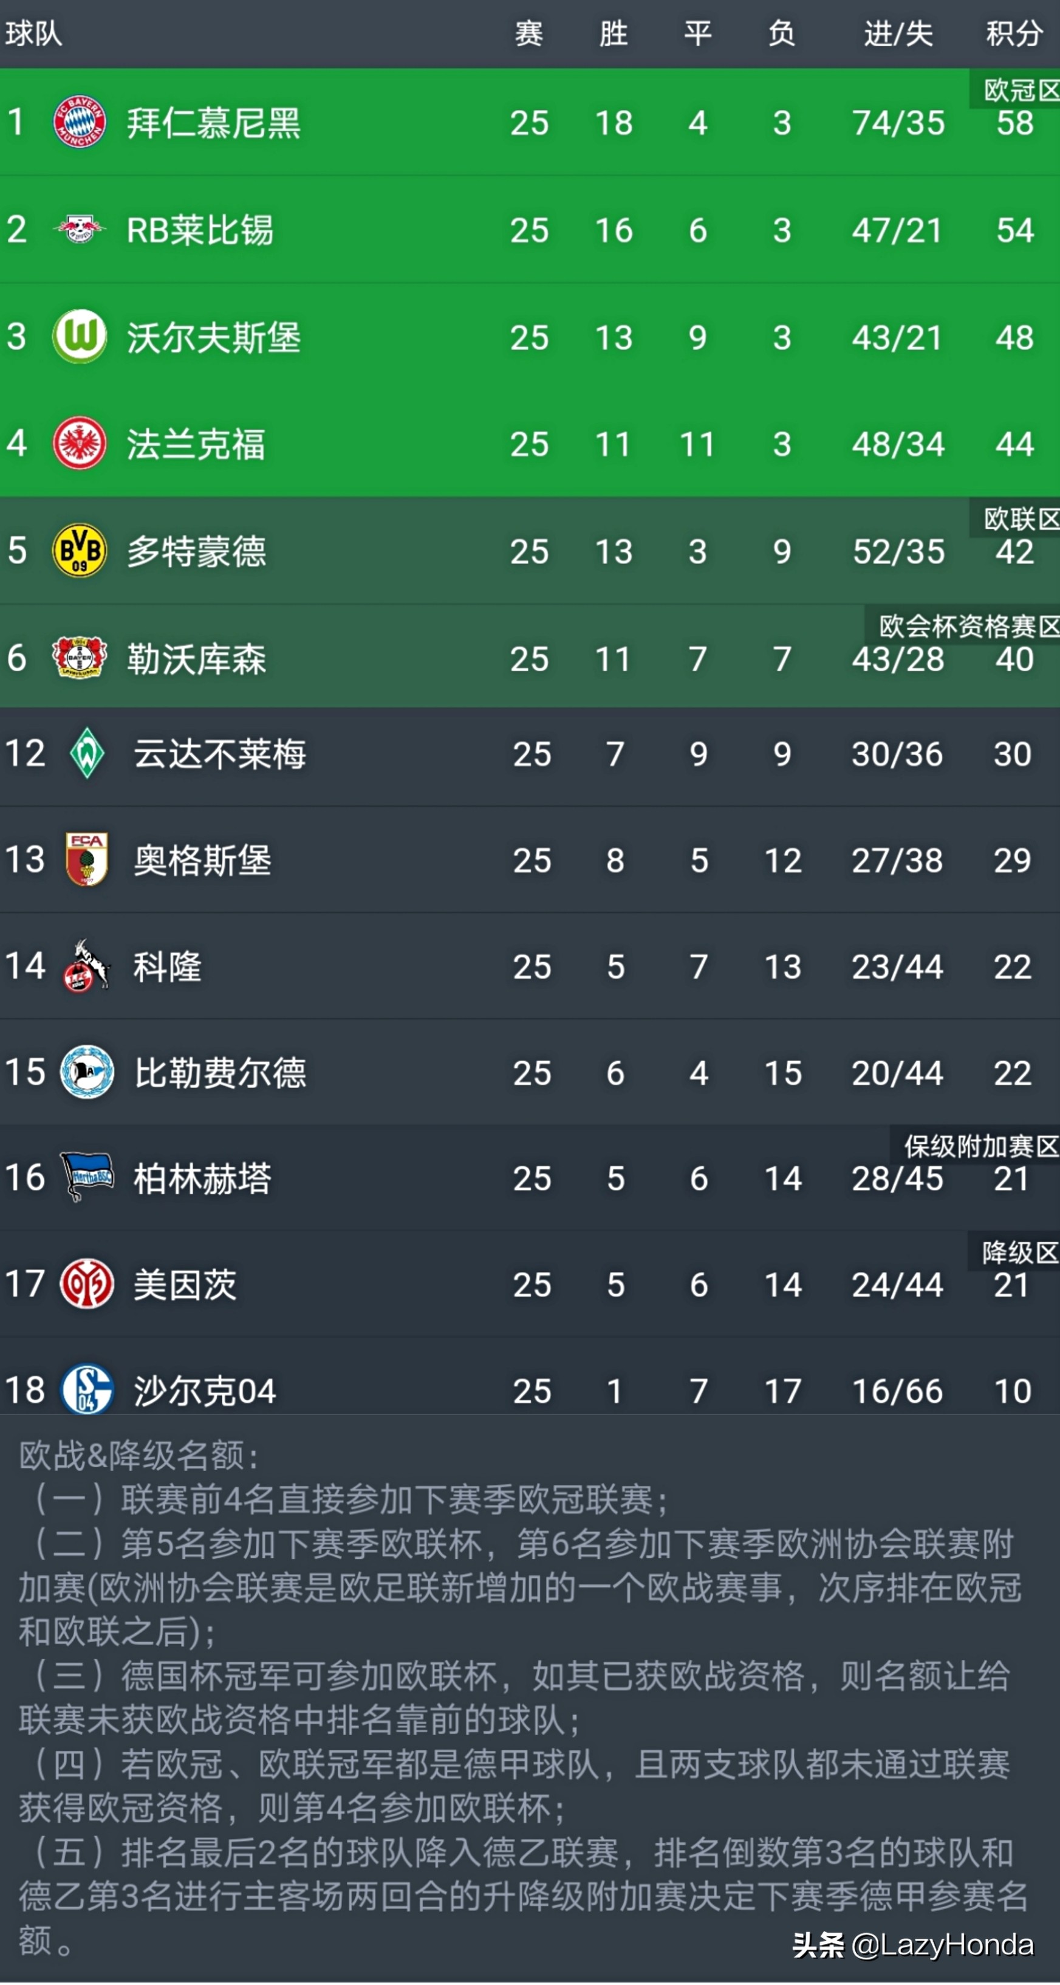Image resolution: width=1060 pixels, height=1985 pixels.
Task: Tap the 欧冠区 zone label
Action: point(1019,90)
